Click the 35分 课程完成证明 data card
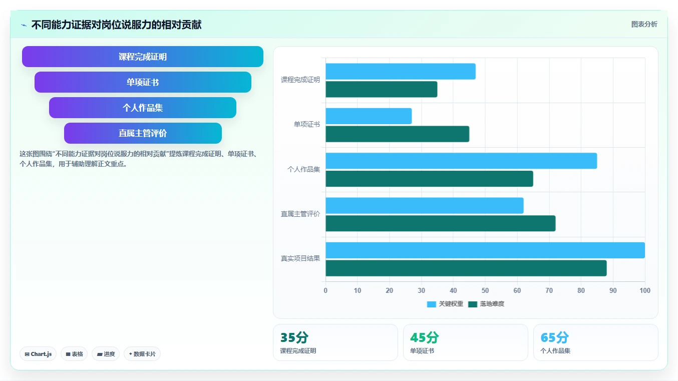Screen dimensions: 678x381 coord(335,342)
